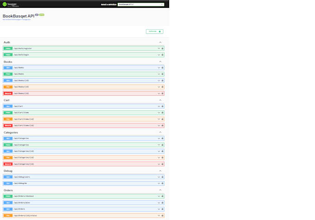Click lock icon on POST /api/Books row
315x220 pixels.
[x=162, y=74]
